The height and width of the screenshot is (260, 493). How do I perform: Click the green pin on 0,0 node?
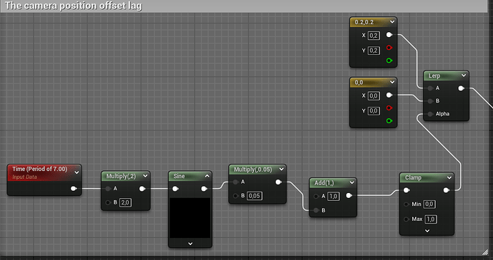click(389, 121)
